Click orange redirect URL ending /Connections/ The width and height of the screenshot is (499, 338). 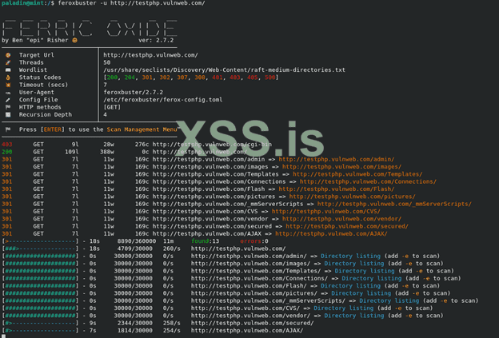tap(368, 181)
